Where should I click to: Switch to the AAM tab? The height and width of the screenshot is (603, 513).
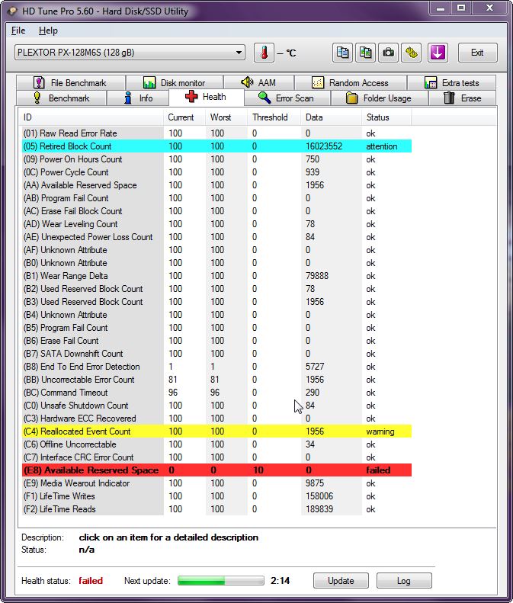tap(259, 82)
